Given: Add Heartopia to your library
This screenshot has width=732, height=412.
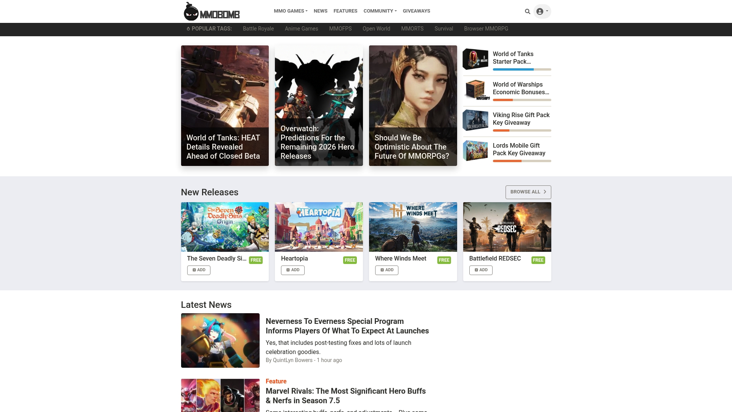Looking at the screenshot, I should [x=292, y=270].
